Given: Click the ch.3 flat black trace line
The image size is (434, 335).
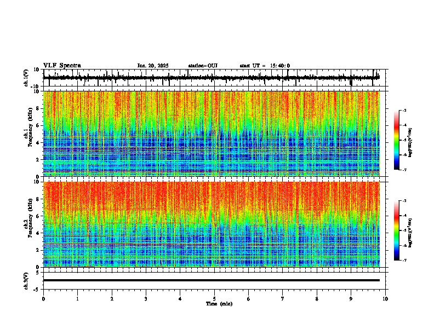Looking at the screenshot, I should (212, 280).
